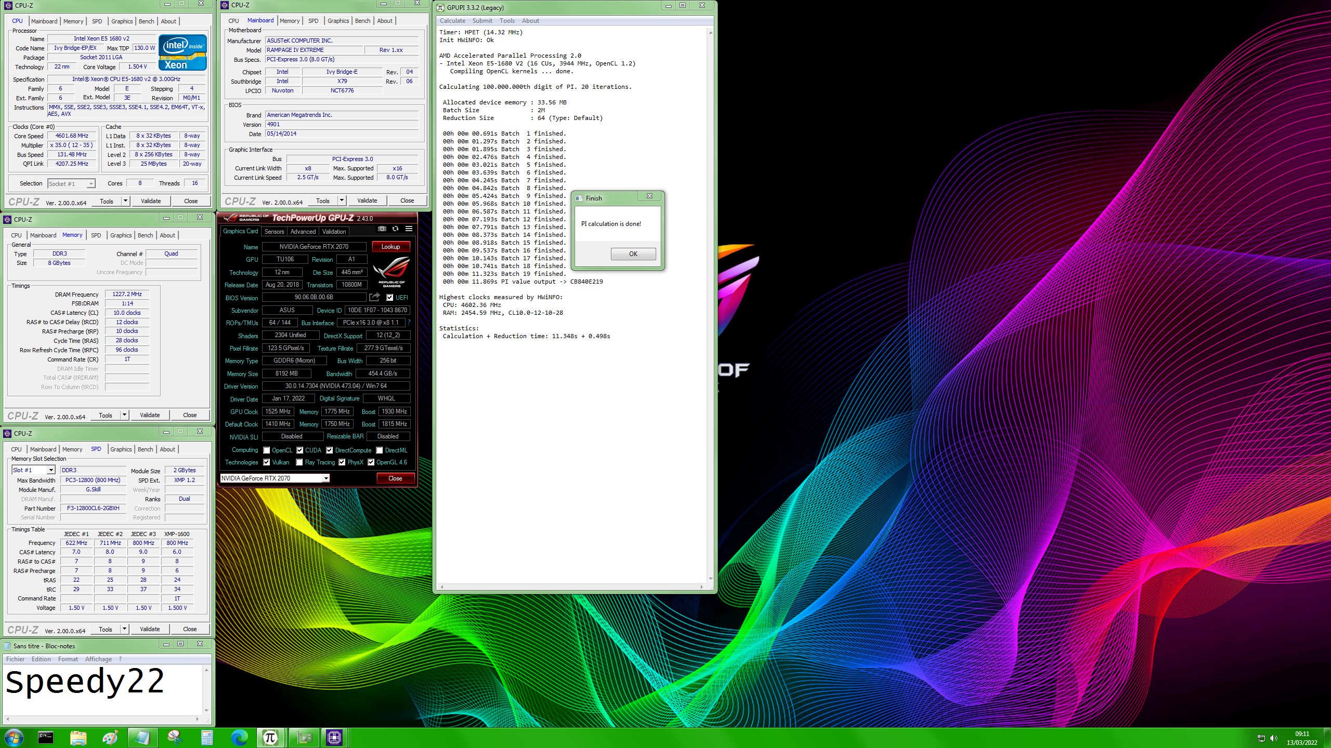Open the Sensors tab in GPU-Z

274,232
